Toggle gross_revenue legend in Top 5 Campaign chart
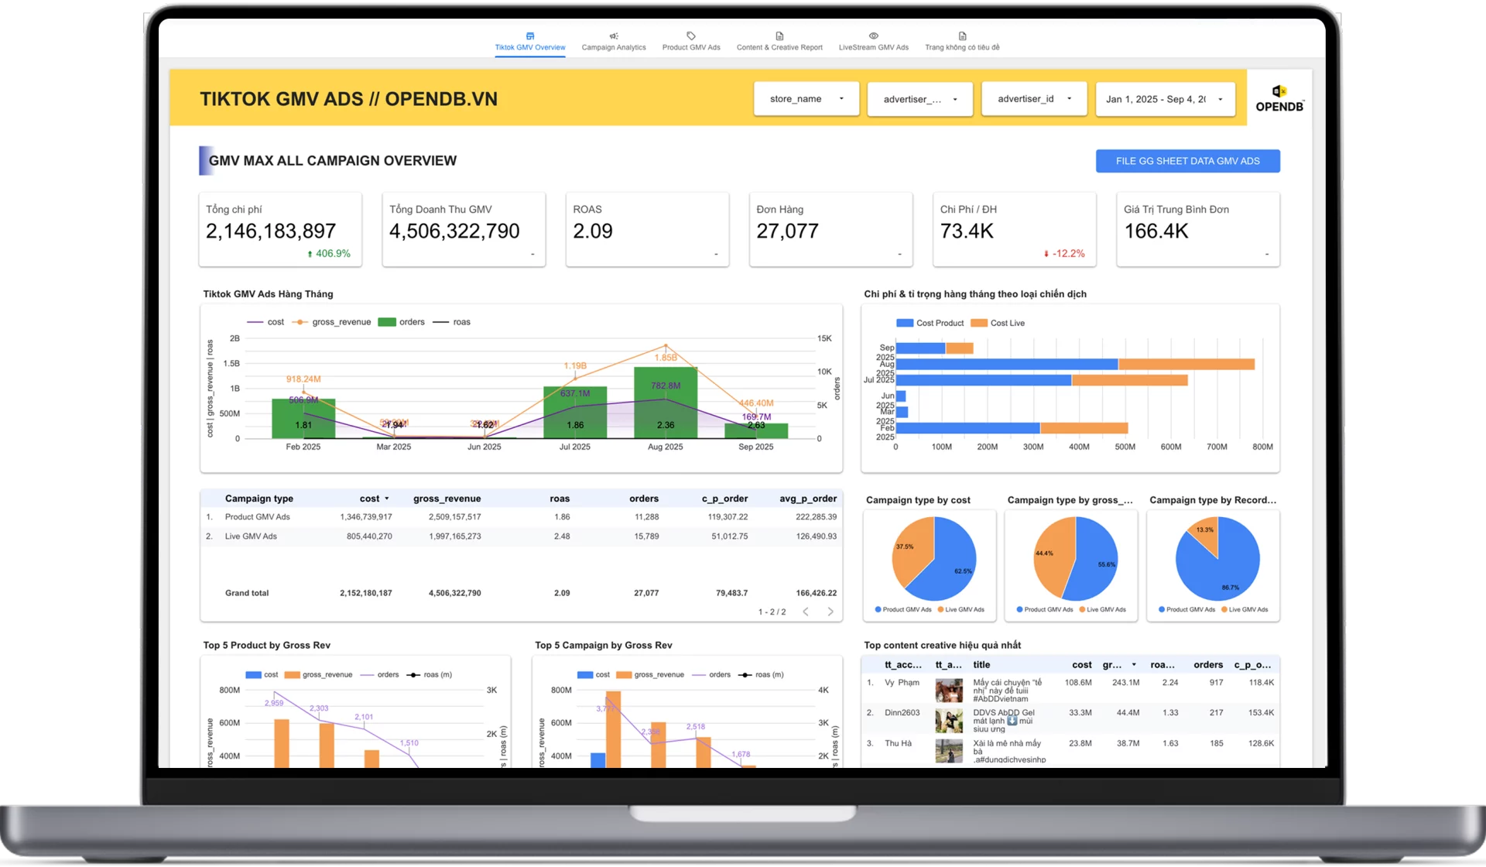The height and width of the screenshot is (867, 1486). tap(650, 675)
